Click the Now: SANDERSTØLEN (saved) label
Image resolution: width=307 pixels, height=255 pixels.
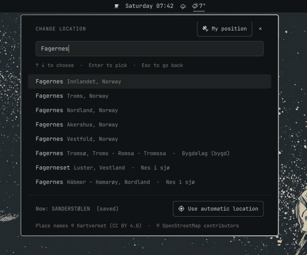[77, 209]
